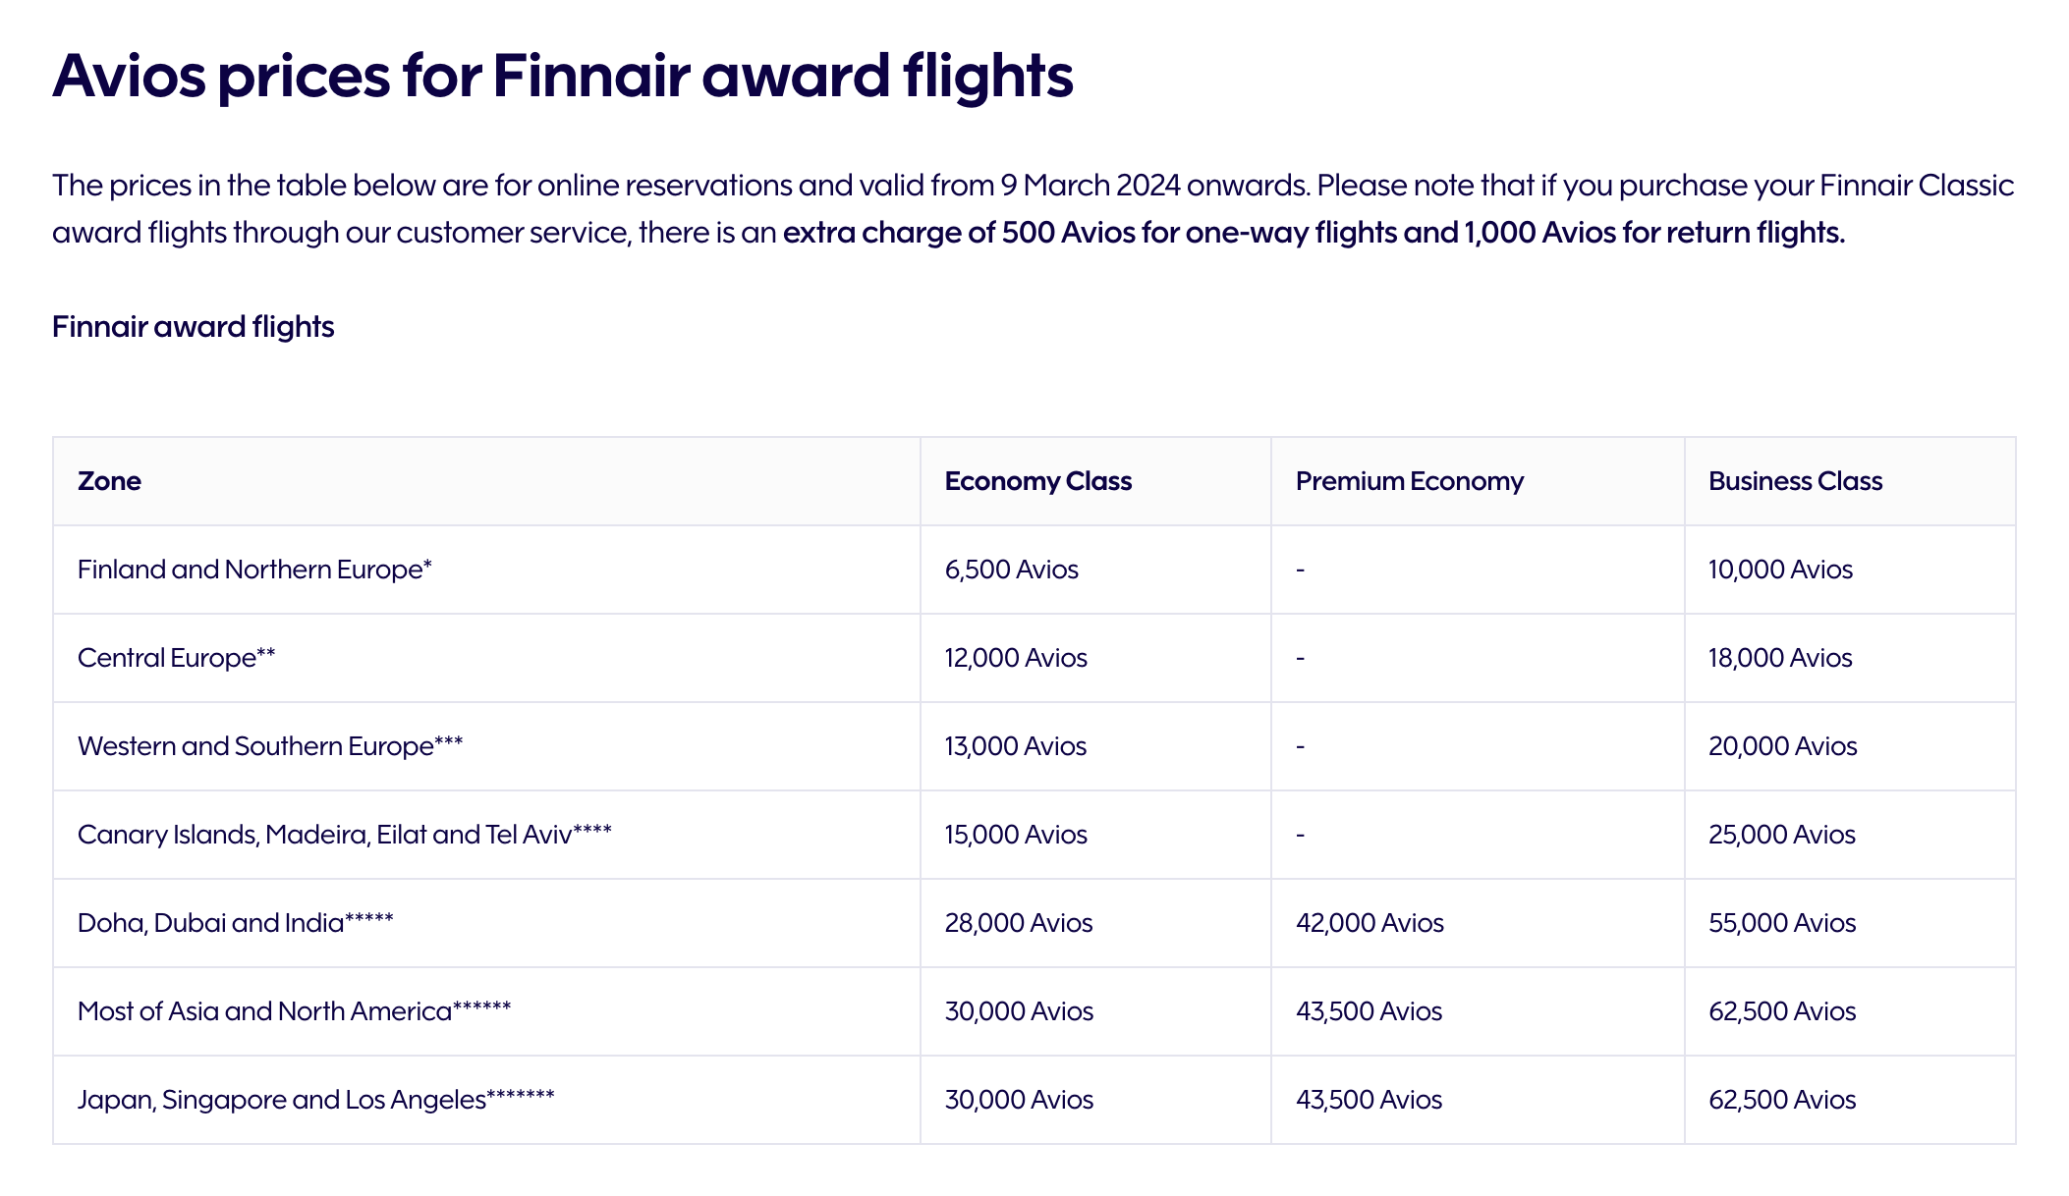The width and height of the screenshot is (2069, 1196).
Task: Click the Japan, Singapore and Los Angeles cell
Action: [x=315, y=1100]
